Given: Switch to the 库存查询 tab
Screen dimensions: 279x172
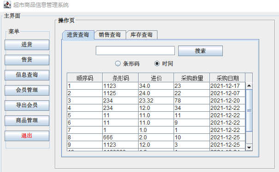Looking at the screenshot, I should [x=142, y=35].
